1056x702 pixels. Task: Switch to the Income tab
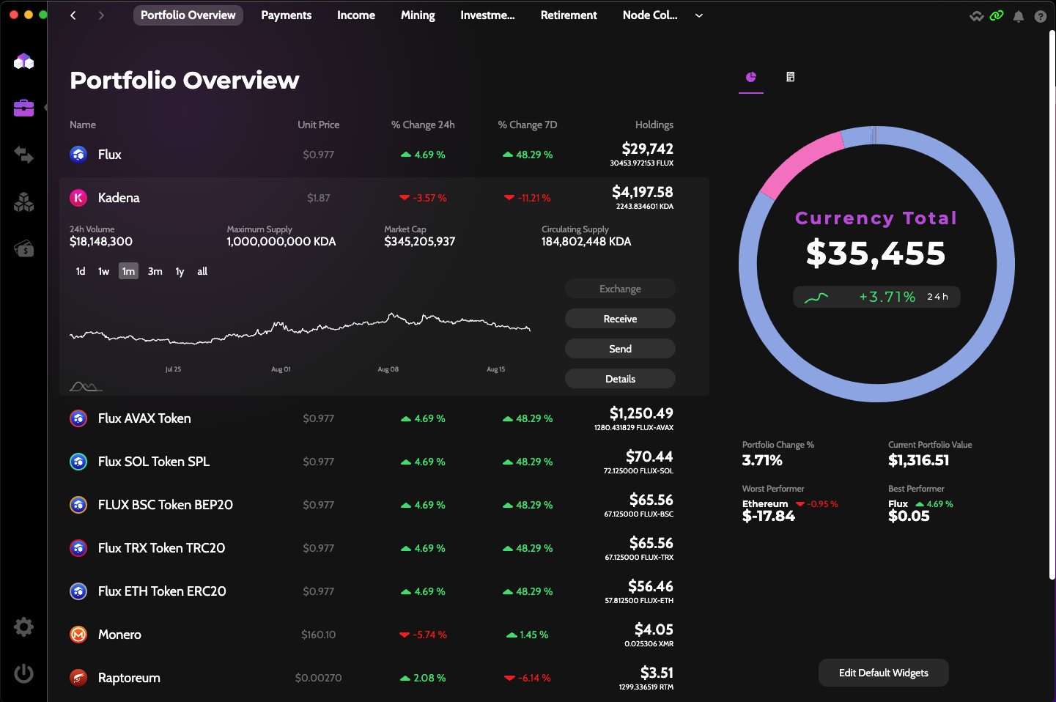(356, 15)
